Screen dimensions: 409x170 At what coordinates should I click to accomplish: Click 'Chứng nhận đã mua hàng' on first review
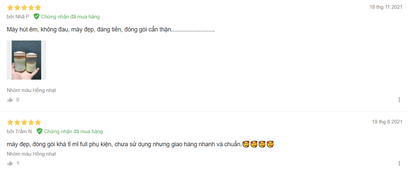[70, 17]
